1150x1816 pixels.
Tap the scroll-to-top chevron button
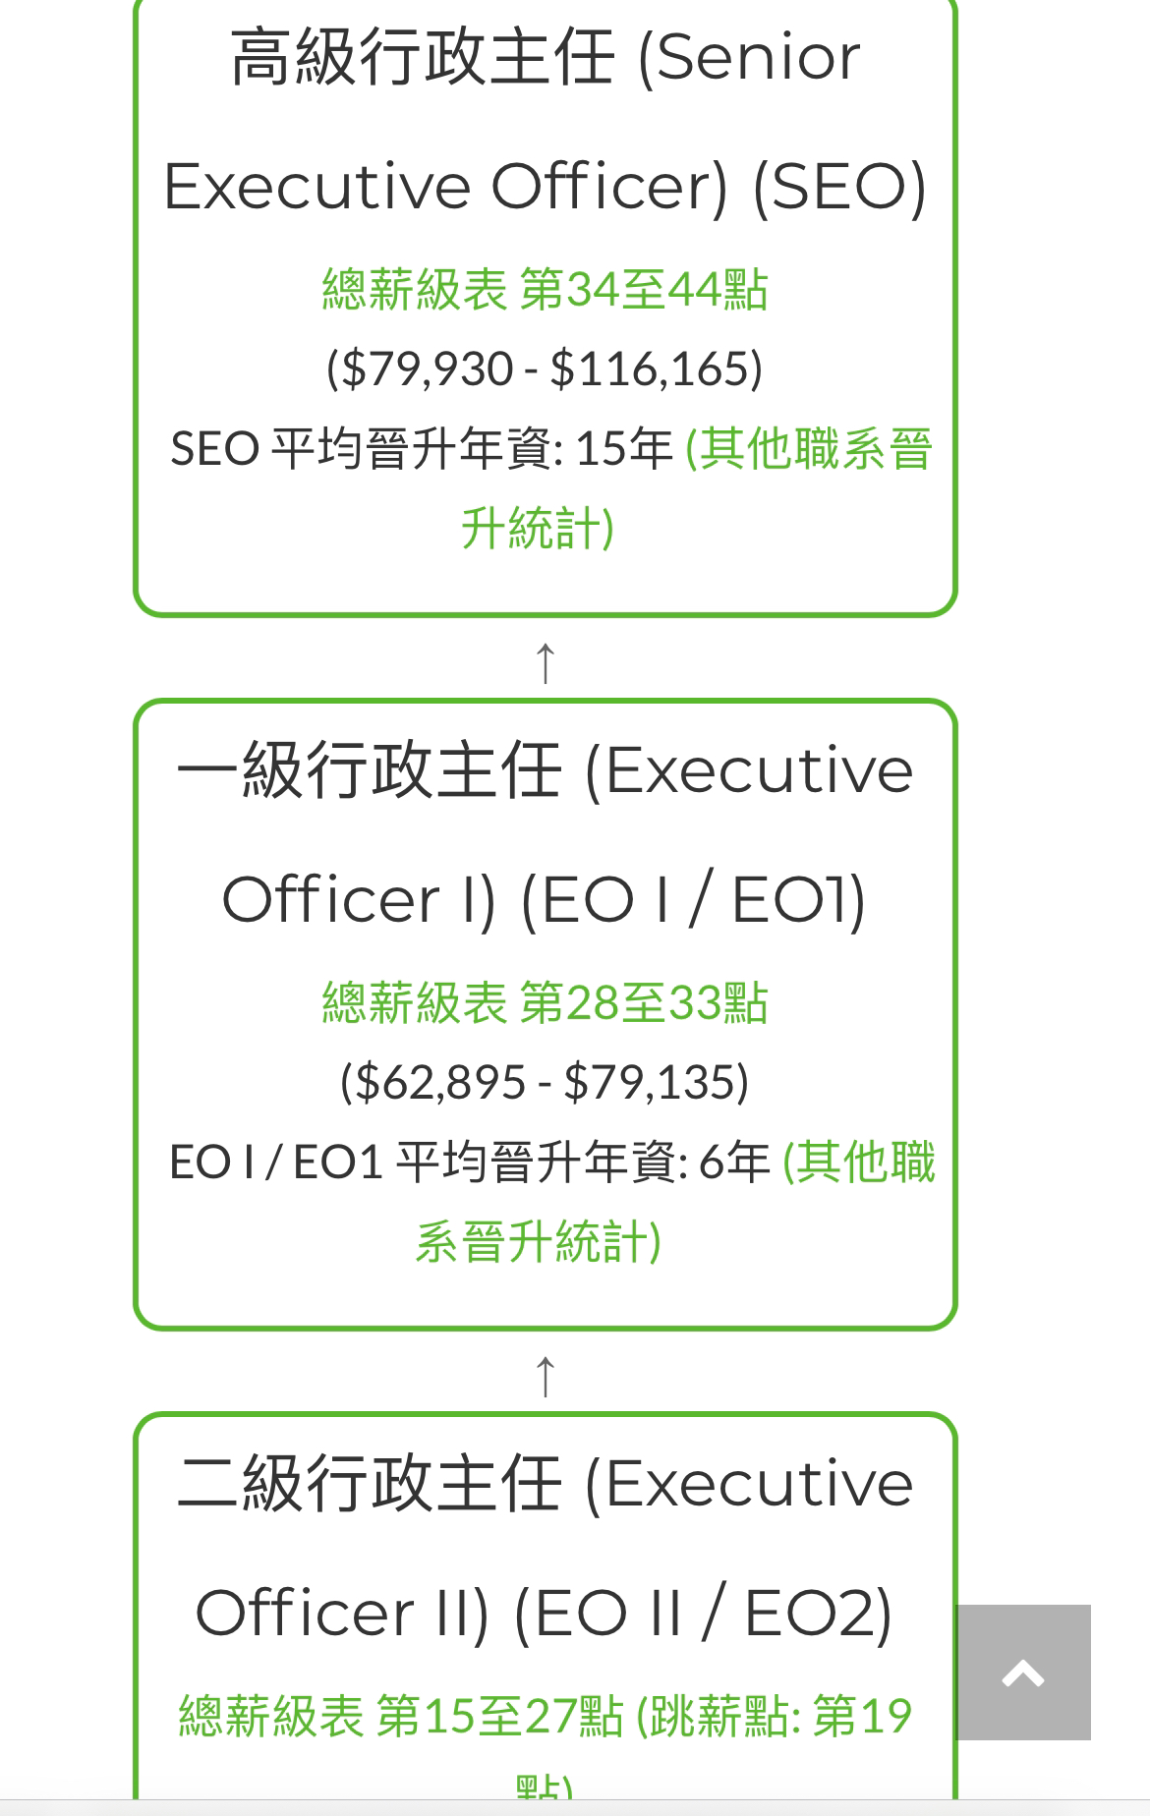click(1022, 1673)
